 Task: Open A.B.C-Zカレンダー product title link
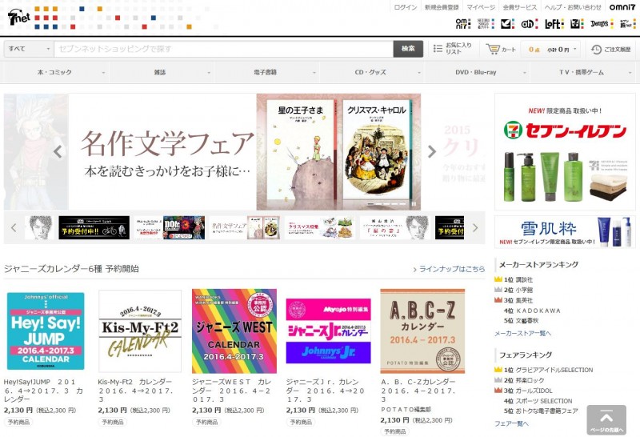(x=418, y=391)
